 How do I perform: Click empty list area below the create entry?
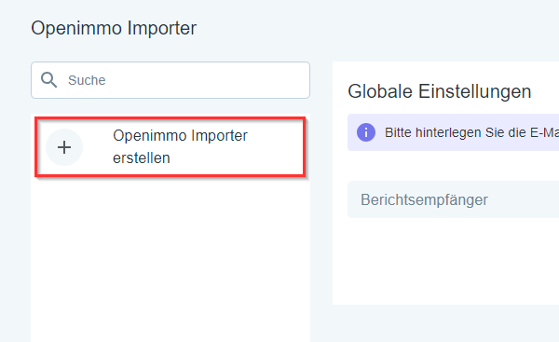tap(170, 260)
